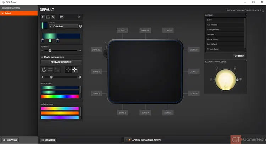Select the inward converging arrows mode
The width and height of the screenshot is (266, 144).
75,70
